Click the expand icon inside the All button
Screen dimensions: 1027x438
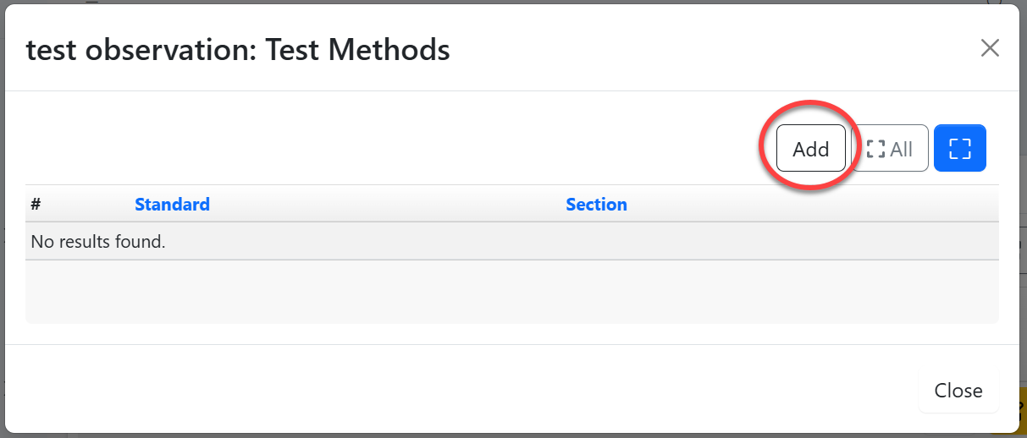coord(875,149)
